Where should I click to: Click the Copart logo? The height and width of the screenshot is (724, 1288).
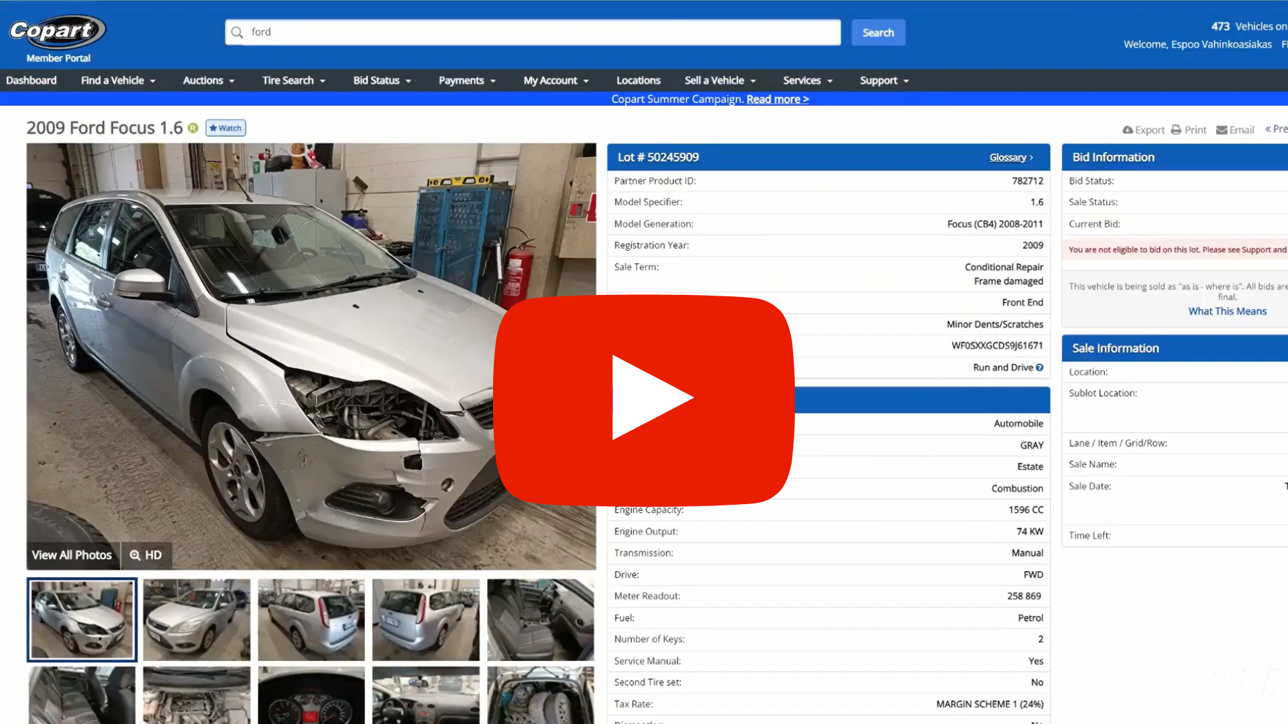pyautogui.click(x=57, y=32)
